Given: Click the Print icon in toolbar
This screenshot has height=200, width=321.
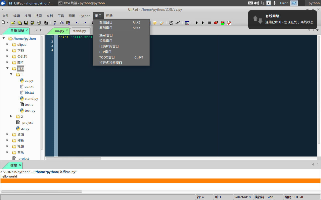Looking at the screenshot, I should (39, 23).
